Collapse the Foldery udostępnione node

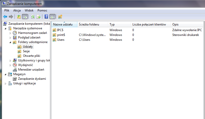10,42
